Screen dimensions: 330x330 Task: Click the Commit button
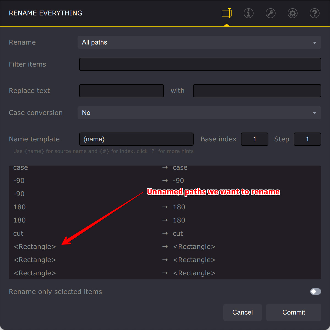click(293, 312)
